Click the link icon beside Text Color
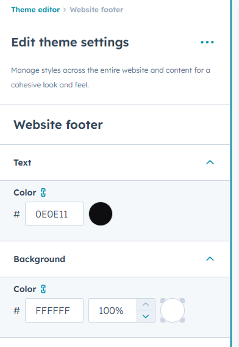Screen dimensions: 239x347 pos(43,192)
